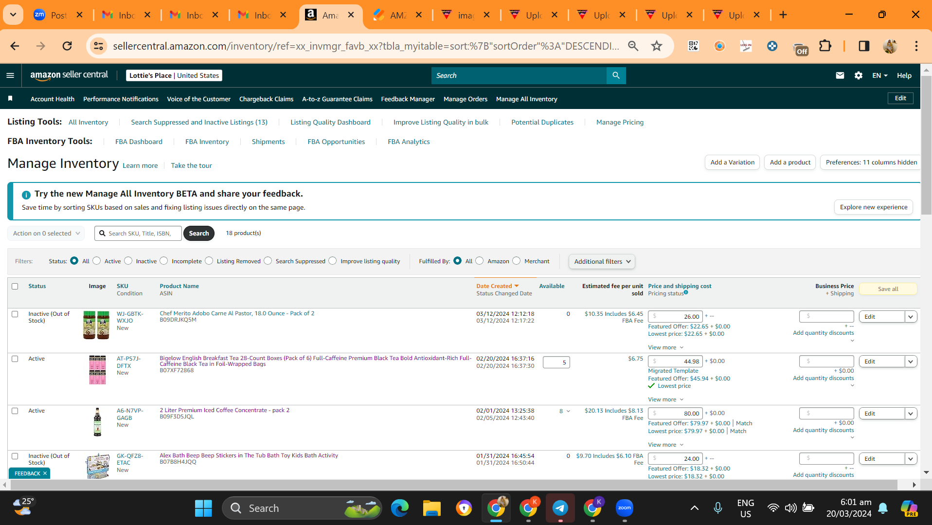The width and height of the screenshot is (932, 525).
Task: Select the Incomplete status filter radio
Action: pyautogui.click(x=164, y=261)
